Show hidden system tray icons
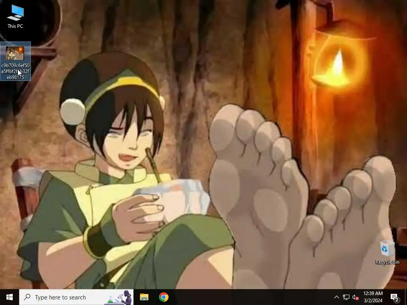The height and width of the screenshot is (305, 407). [336, 297]
